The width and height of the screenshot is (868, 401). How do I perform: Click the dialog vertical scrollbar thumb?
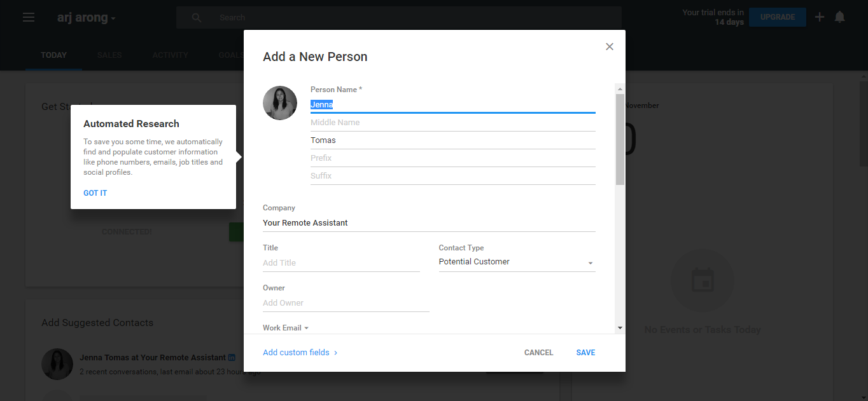pyautogui.click(x=620, y=140)
